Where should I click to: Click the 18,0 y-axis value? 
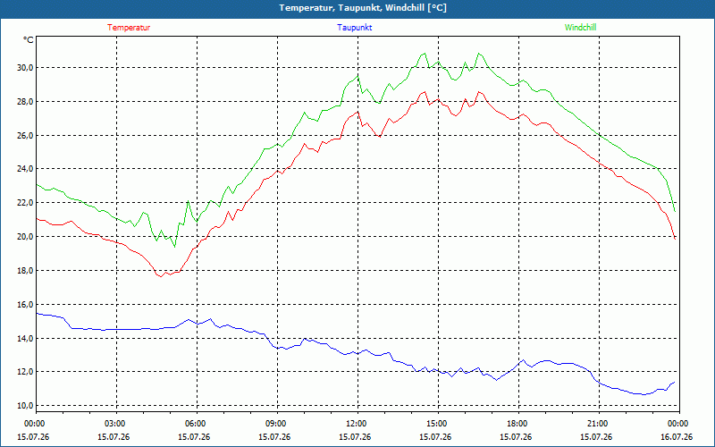coord(26,271)
